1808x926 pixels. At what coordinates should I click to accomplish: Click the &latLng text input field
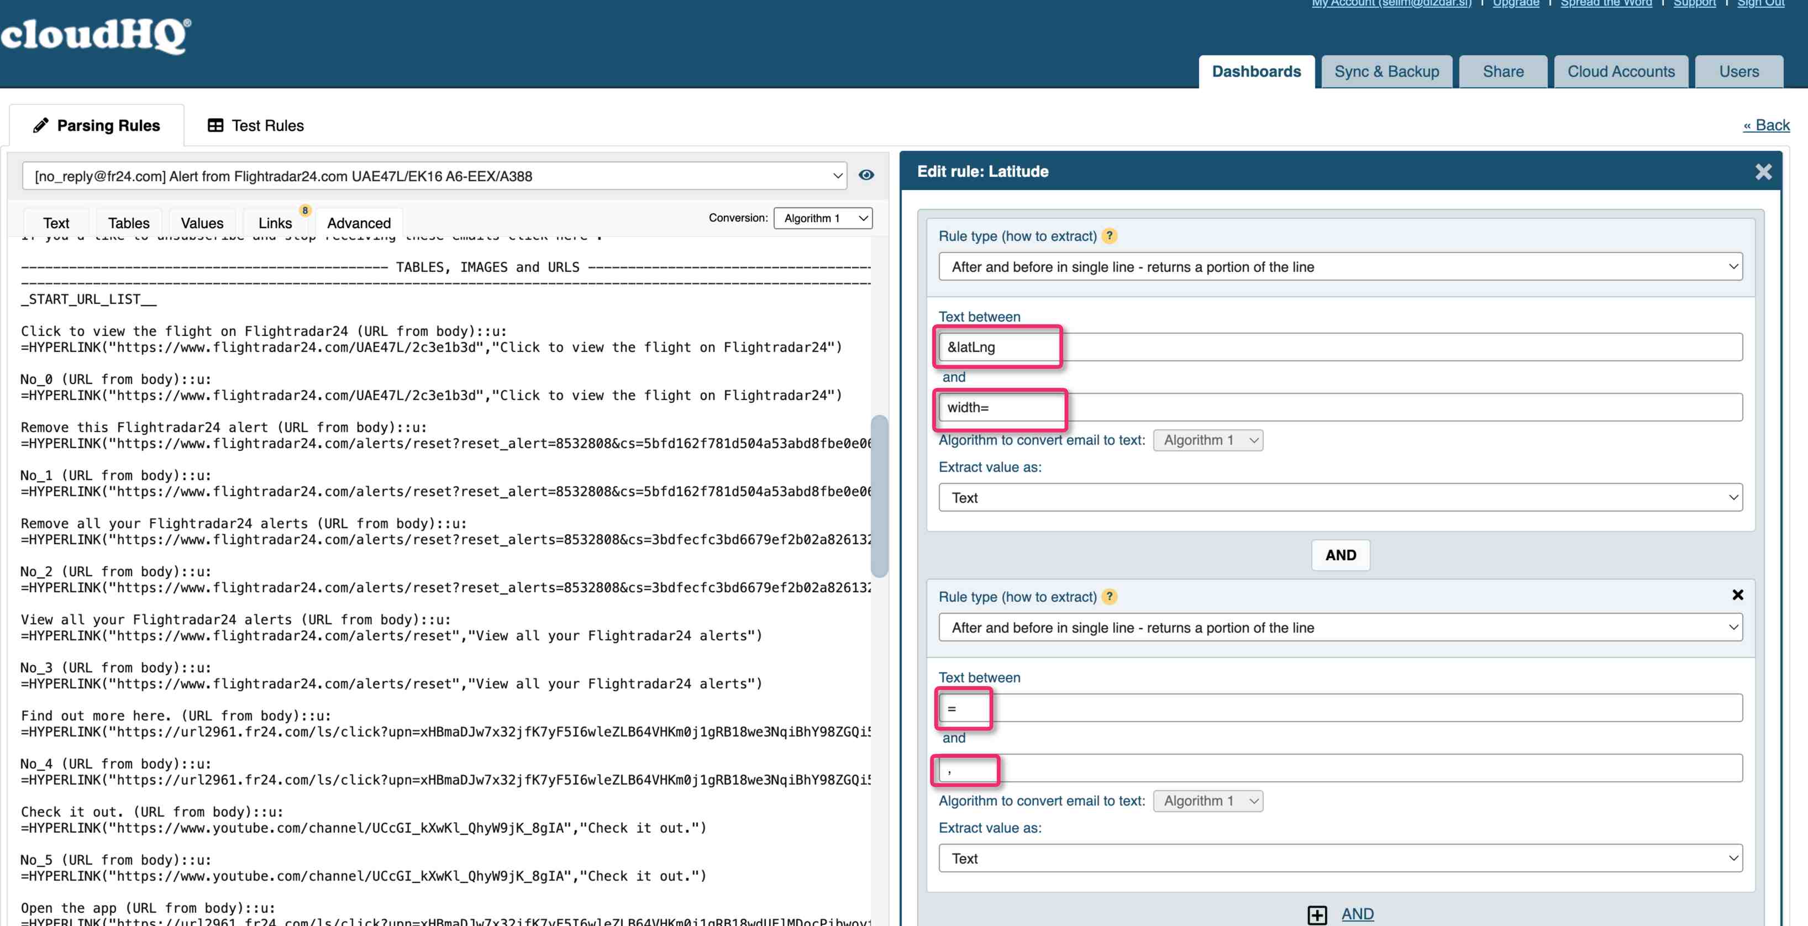(x=1340, y=347)
